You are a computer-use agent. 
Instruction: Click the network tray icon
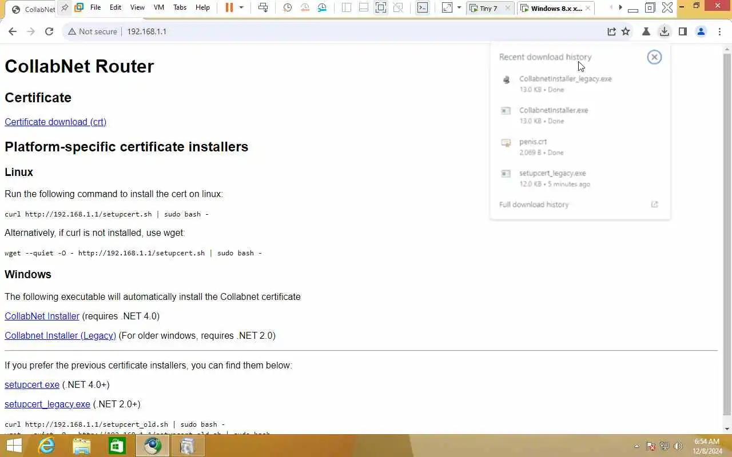(665, 446)
